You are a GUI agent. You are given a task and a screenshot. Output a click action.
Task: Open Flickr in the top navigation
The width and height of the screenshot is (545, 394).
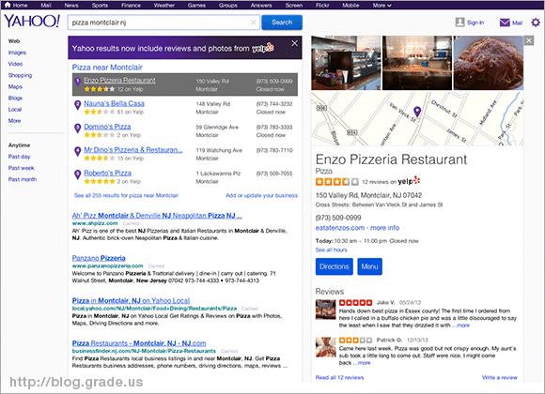[322, 6]
